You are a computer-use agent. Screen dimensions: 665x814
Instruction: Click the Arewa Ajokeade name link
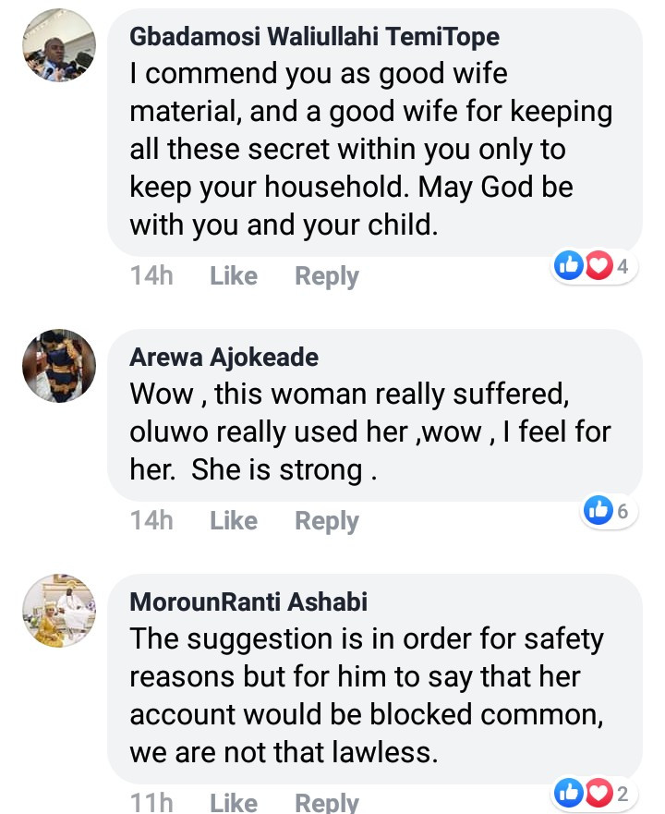(x=224, y=357)
